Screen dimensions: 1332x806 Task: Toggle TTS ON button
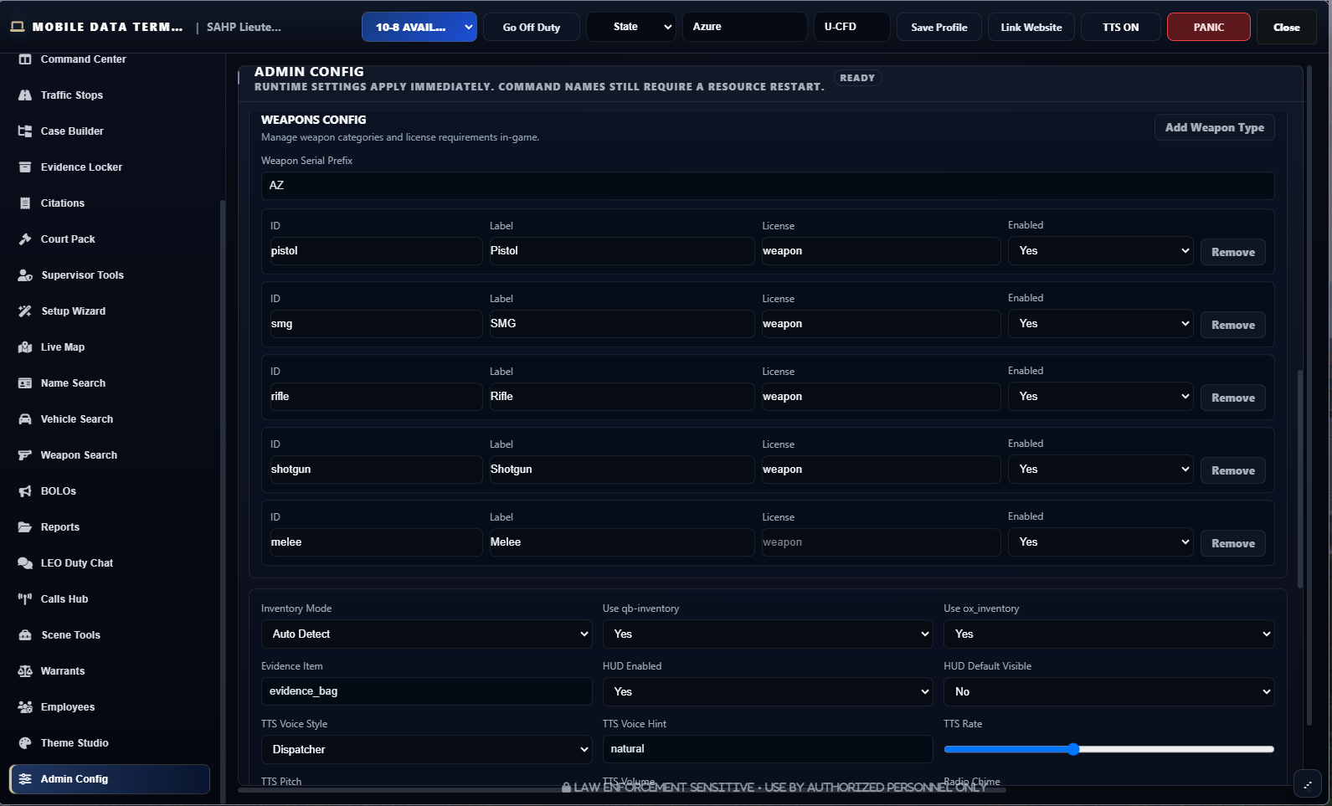click(x=1120, y=27)
